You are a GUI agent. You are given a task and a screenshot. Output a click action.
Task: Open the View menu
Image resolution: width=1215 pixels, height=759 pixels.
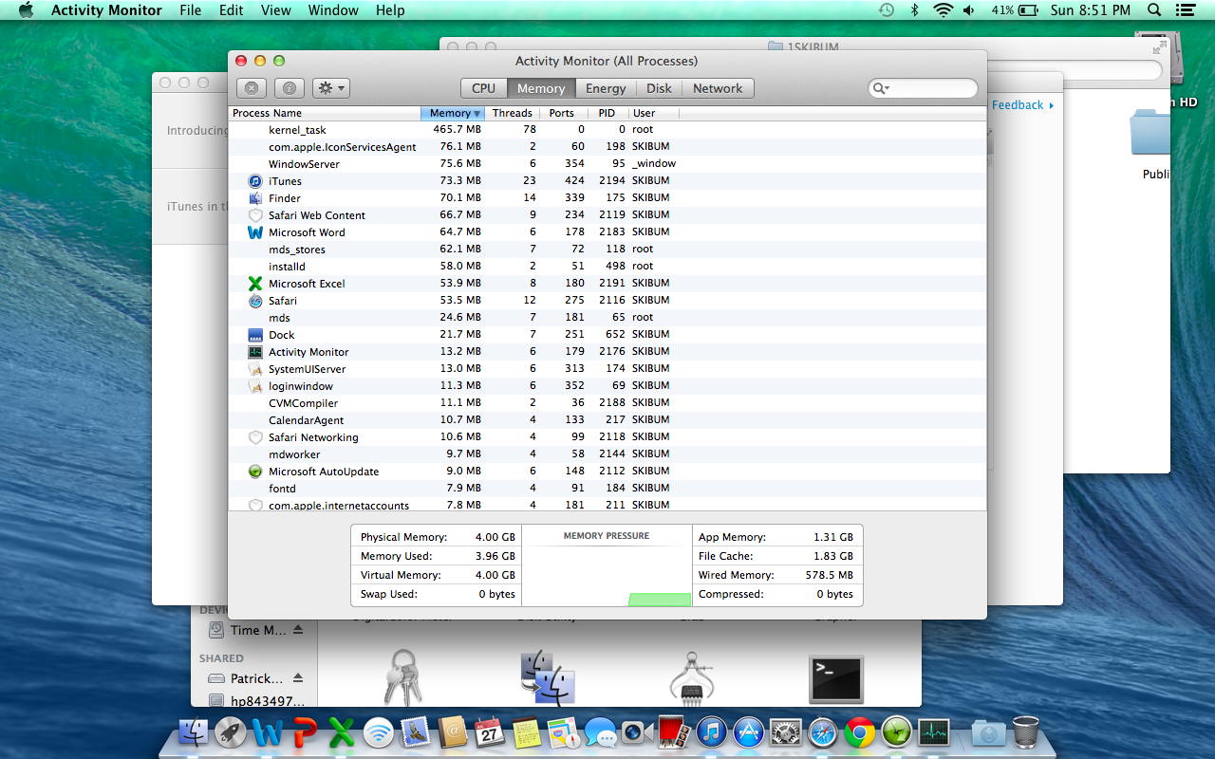pos(276,10)
